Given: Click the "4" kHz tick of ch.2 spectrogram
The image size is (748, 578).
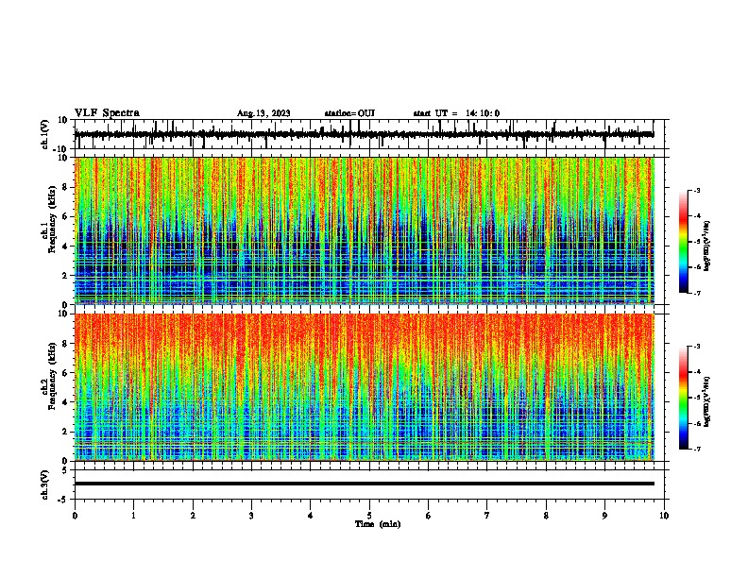Looking at the screenshot, I should (65, 402).
